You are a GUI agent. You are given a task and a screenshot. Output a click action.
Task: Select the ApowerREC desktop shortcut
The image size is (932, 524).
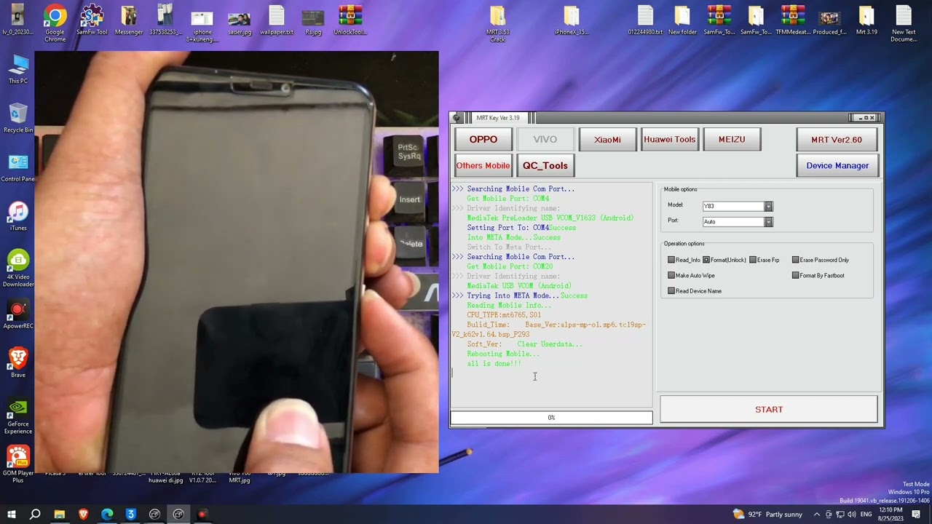coord(18,314)
